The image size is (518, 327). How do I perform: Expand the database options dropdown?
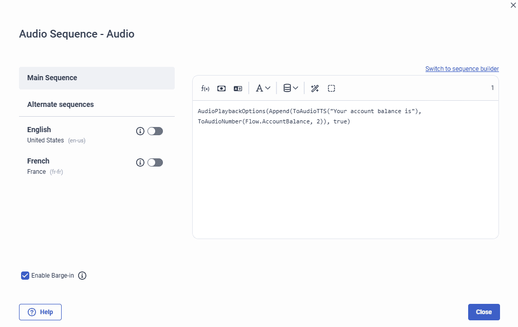pos(290,88)
